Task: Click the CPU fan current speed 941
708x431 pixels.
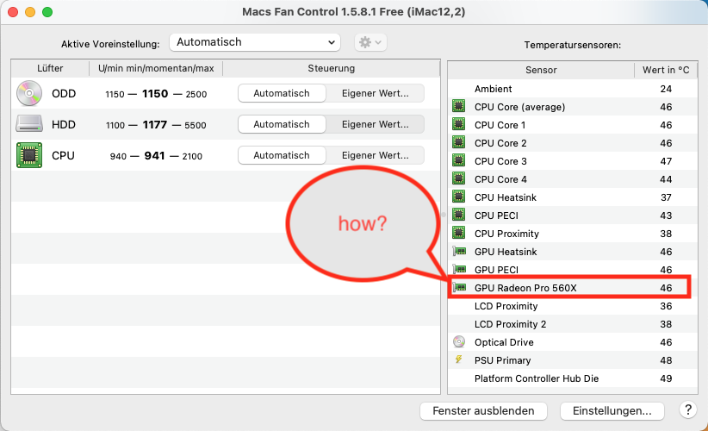Action: click(154, 155)
